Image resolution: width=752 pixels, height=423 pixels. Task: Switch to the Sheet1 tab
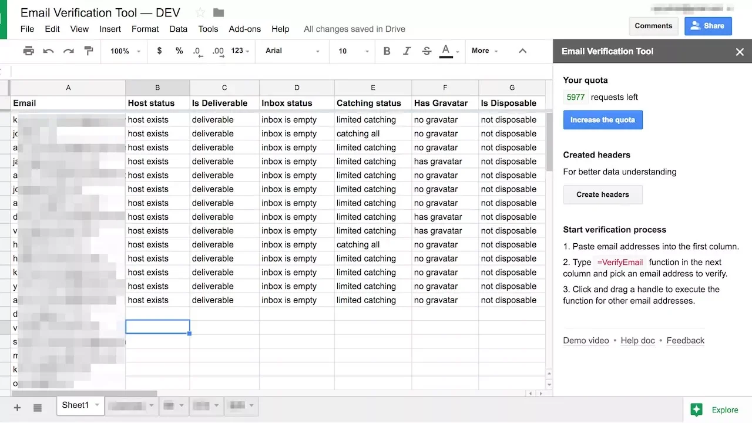click(75, 405)
